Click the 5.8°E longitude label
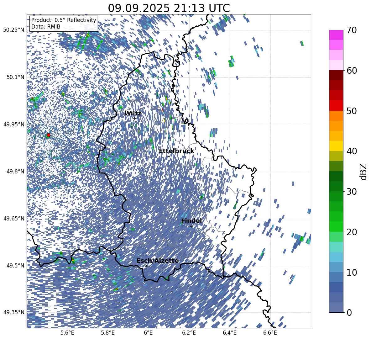371x339 pixels. click(108, 333)
